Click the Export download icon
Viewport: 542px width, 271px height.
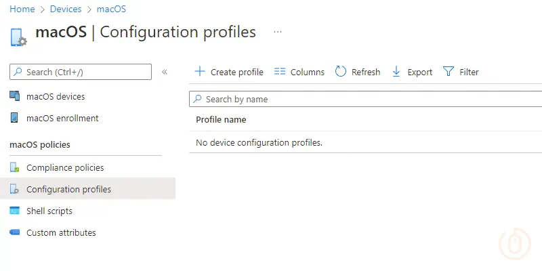click(396, 72)
